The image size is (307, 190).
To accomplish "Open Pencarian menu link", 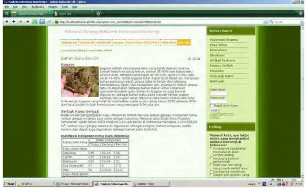I will 218,50.
